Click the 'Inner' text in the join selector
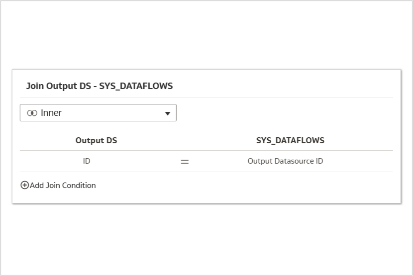 [x=51, y=113]
